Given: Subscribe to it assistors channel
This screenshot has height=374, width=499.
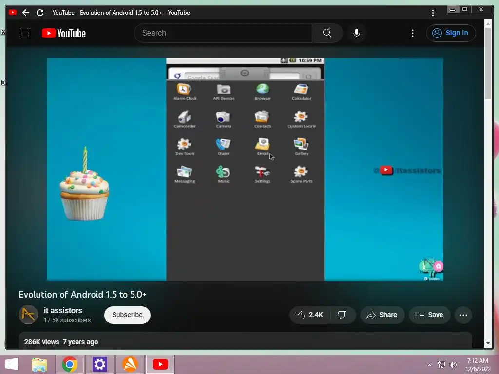Looking at the screenshot, I should click(x=127, y=315).
